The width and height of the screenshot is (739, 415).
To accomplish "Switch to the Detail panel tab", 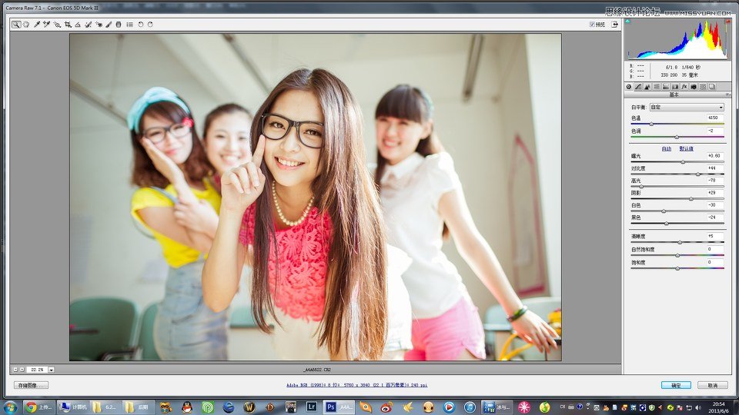I will pos(647,87).
